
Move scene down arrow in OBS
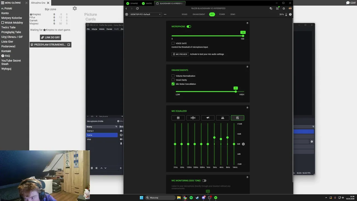tap(105, 168)
